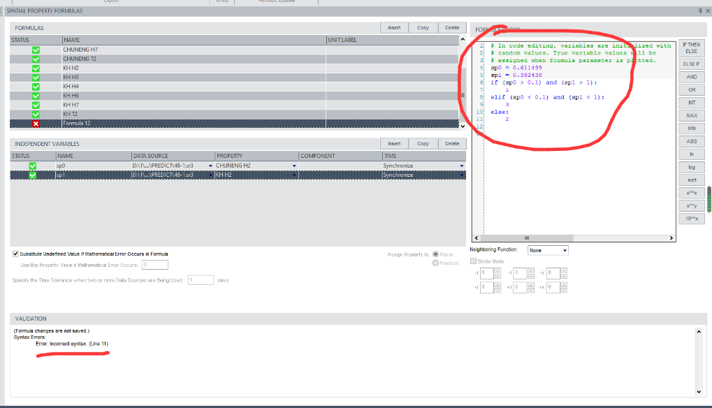Screen dimensions: 712x408
Task: Insert the sqrt function into formula
Action: tap(691, 180)
